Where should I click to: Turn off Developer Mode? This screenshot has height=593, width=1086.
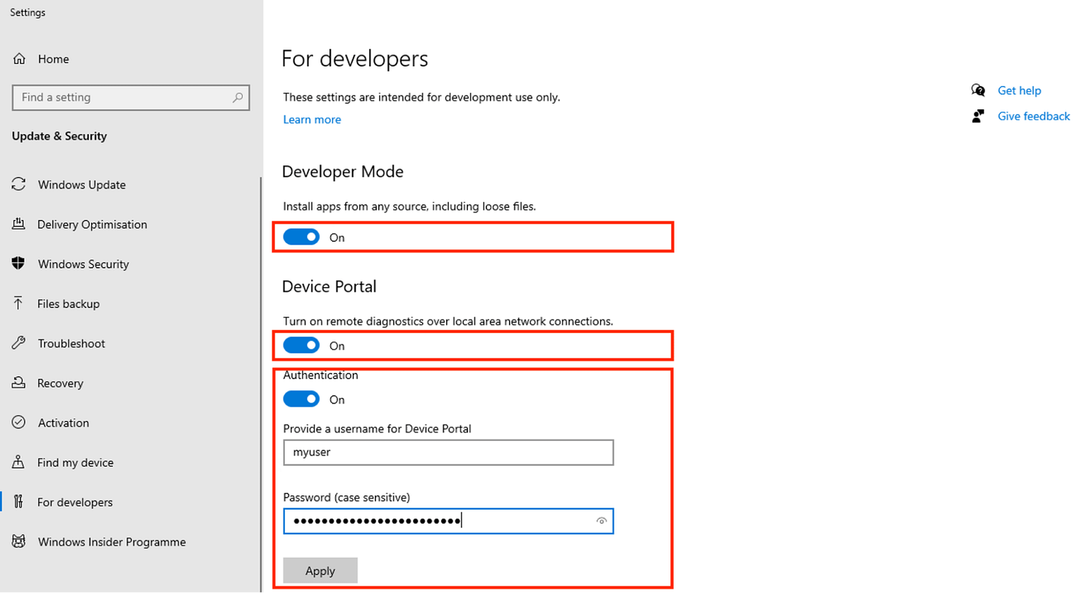302,237
